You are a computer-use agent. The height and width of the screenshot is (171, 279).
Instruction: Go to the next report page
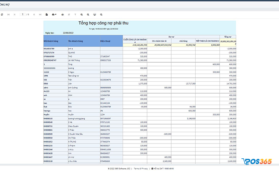[34, 15]
